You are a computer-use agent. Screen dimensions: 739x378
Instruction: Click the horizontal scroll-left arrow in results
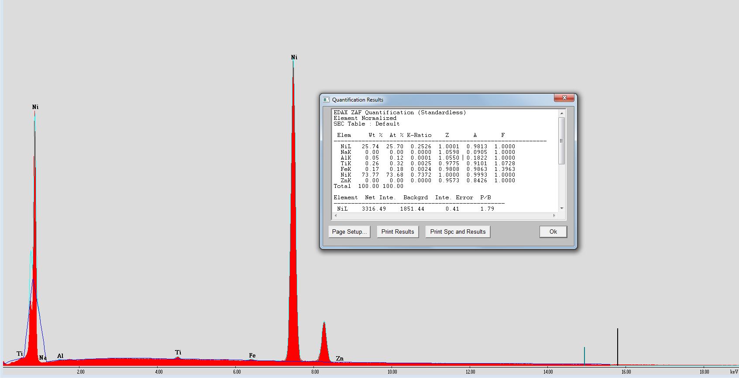tap(336, 215)
